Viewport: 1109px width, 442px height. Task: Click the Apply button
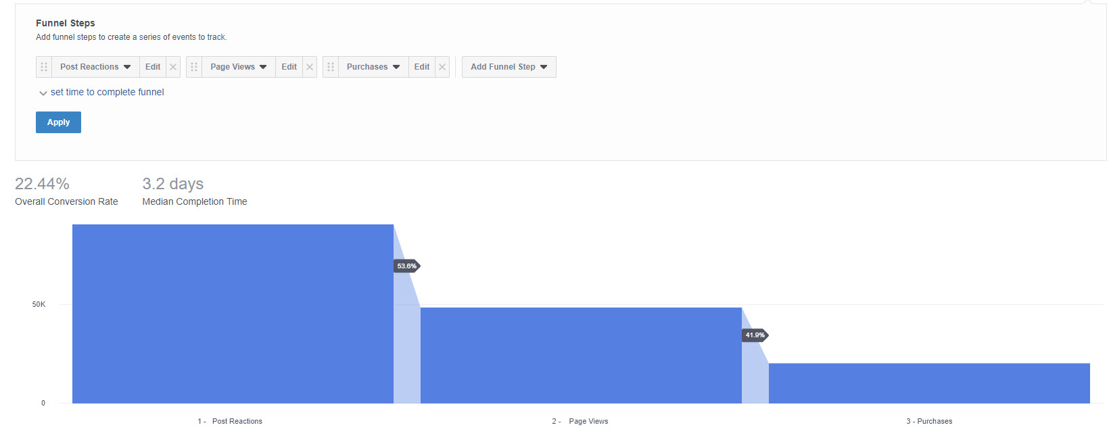(x=58, y=122)
